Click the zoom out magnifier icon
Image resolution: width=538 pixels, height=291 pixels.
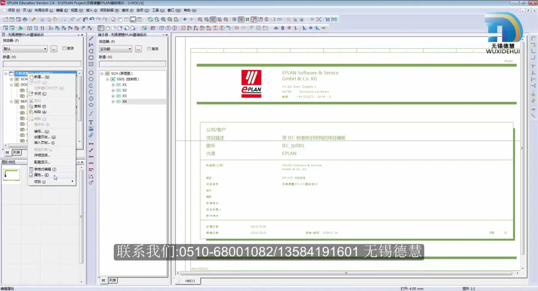(170, 19)
